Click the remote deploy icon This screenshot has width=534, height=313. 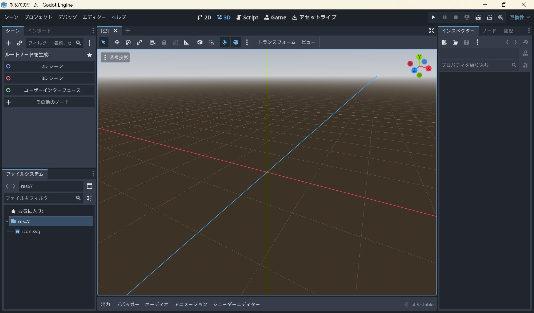(x=467, y=17)
